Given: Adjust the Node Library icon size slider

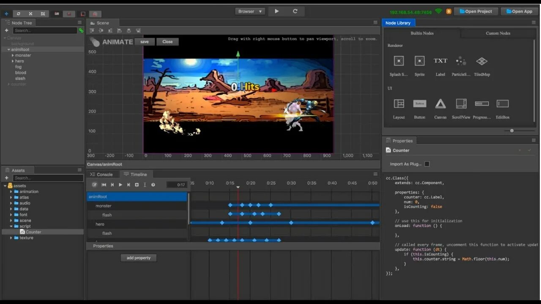Looking at the screenshot, I should (512, 131).
